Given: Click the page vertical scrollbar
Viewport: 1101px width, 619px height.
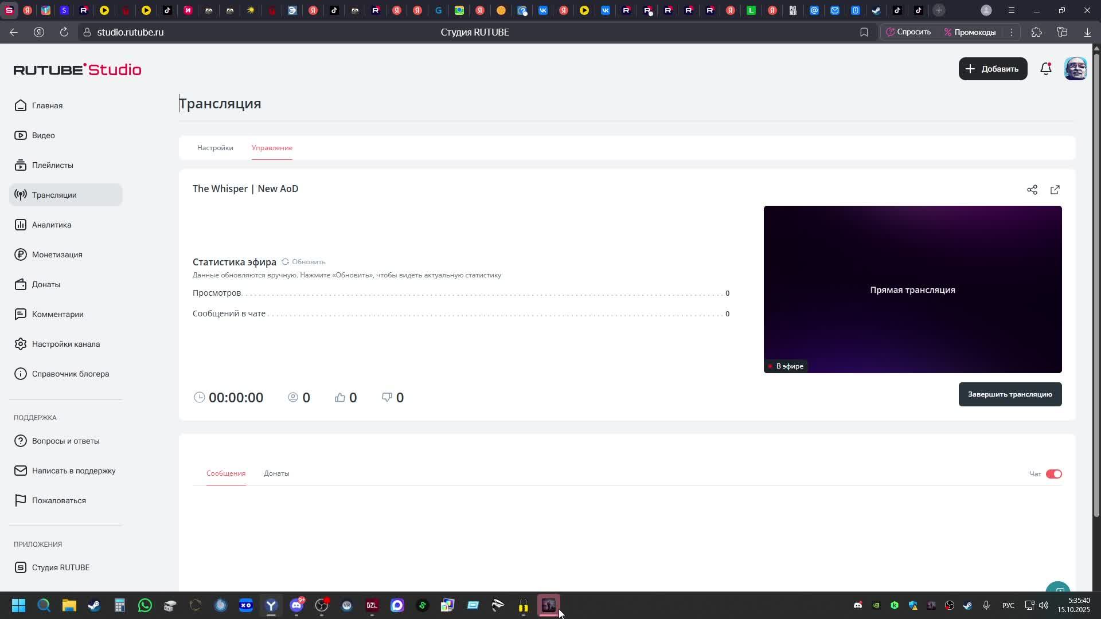Looking at the screenshot, I should (x=1096, y=287).
